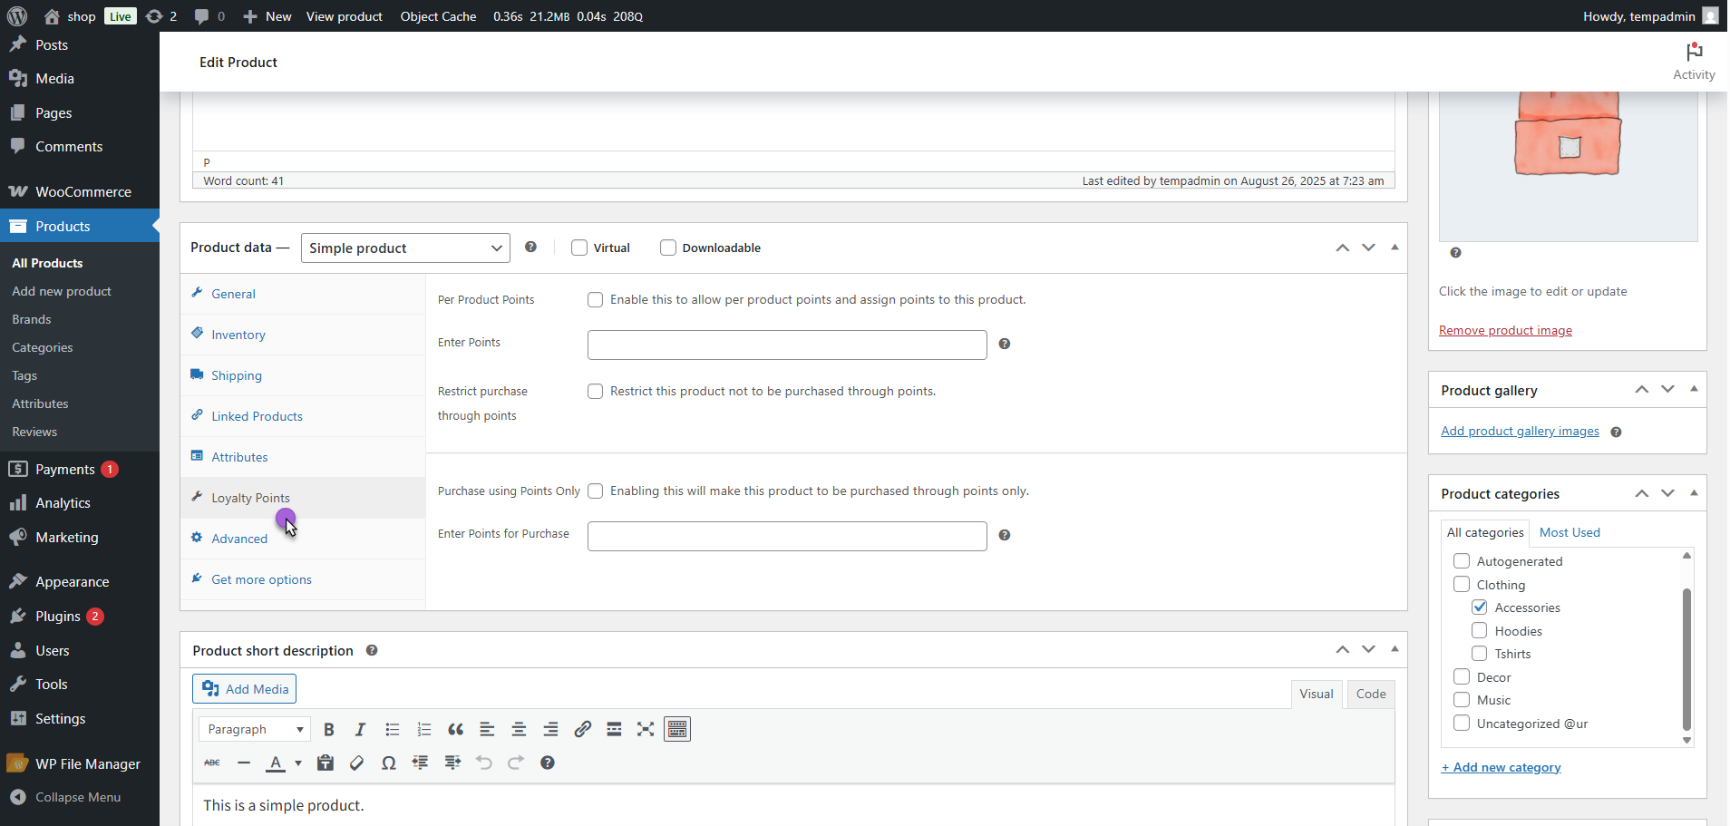Click the Italic formatting icon
The width and height of the screenshot is (1730, 826).
point(360,730)
